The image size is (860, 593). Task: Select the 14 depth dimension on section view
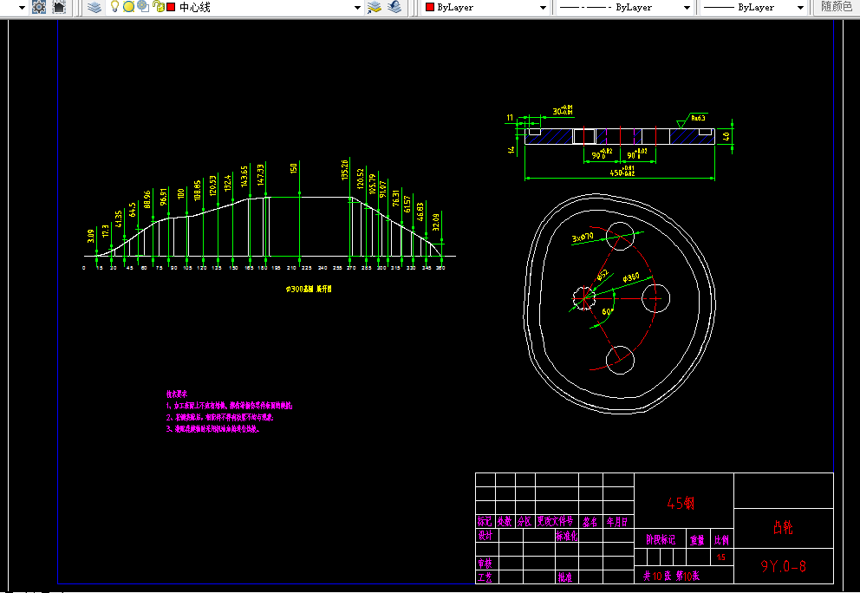tap(511, 148)
